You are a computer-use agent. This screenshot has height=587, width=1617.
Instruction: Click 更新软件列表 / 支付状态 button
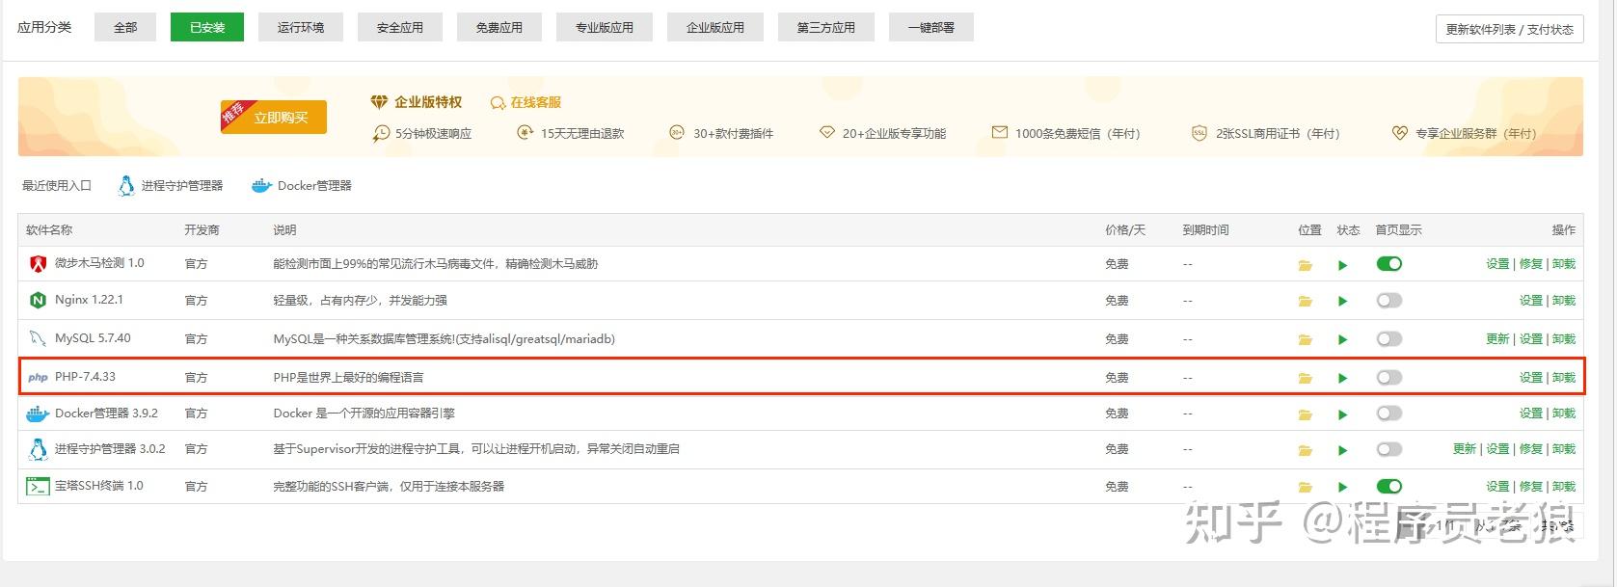click(x=1509, y=29)
